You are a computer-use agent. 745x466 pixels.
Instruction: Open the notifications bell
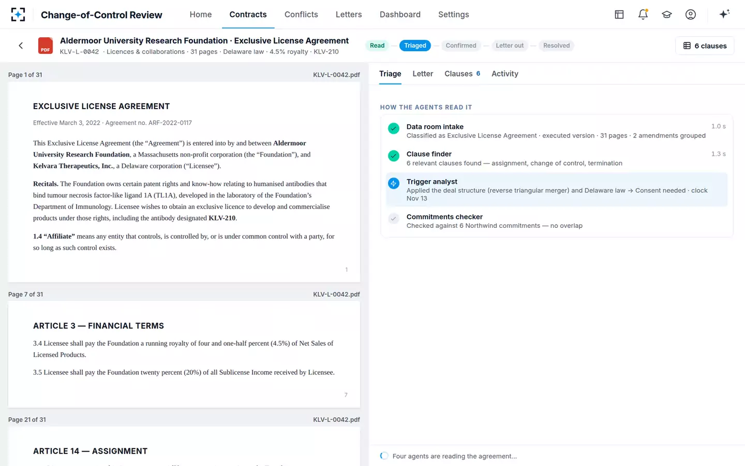coord(643,14)
